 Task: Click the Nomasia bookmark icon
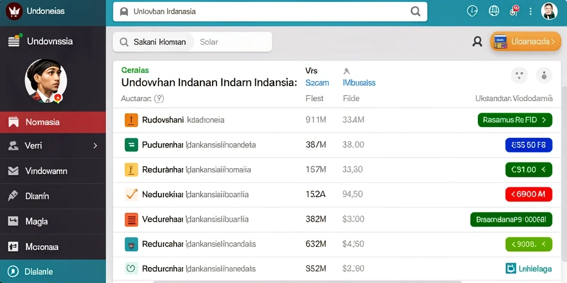[x=13, y=122]
